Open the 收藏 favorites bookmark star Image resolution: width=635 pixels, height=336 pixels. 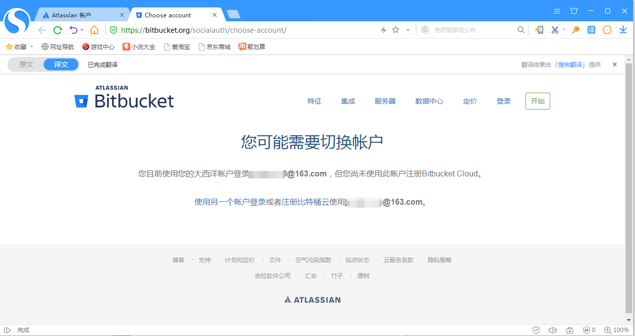point(9,47)
